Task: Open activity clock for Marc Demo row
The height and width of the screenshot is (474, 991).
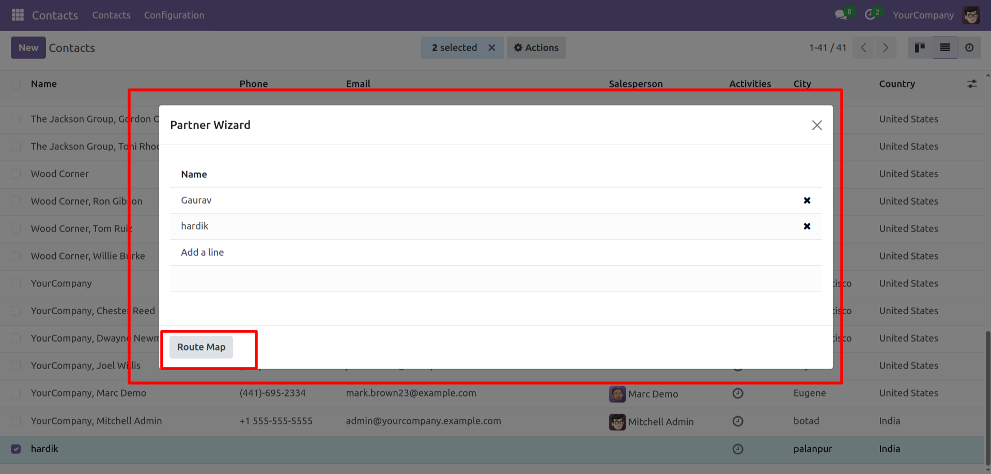Action: click(738, 393)
